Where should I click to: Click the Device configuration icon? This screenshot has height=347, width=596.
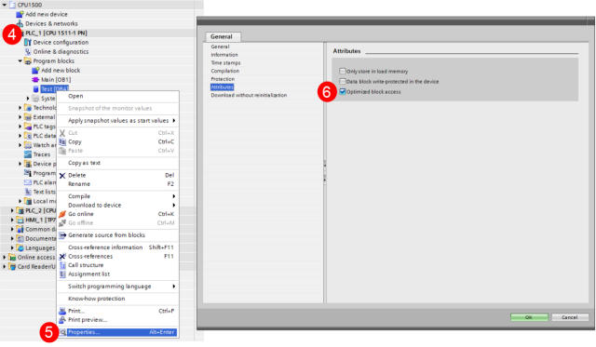point(28,42)
